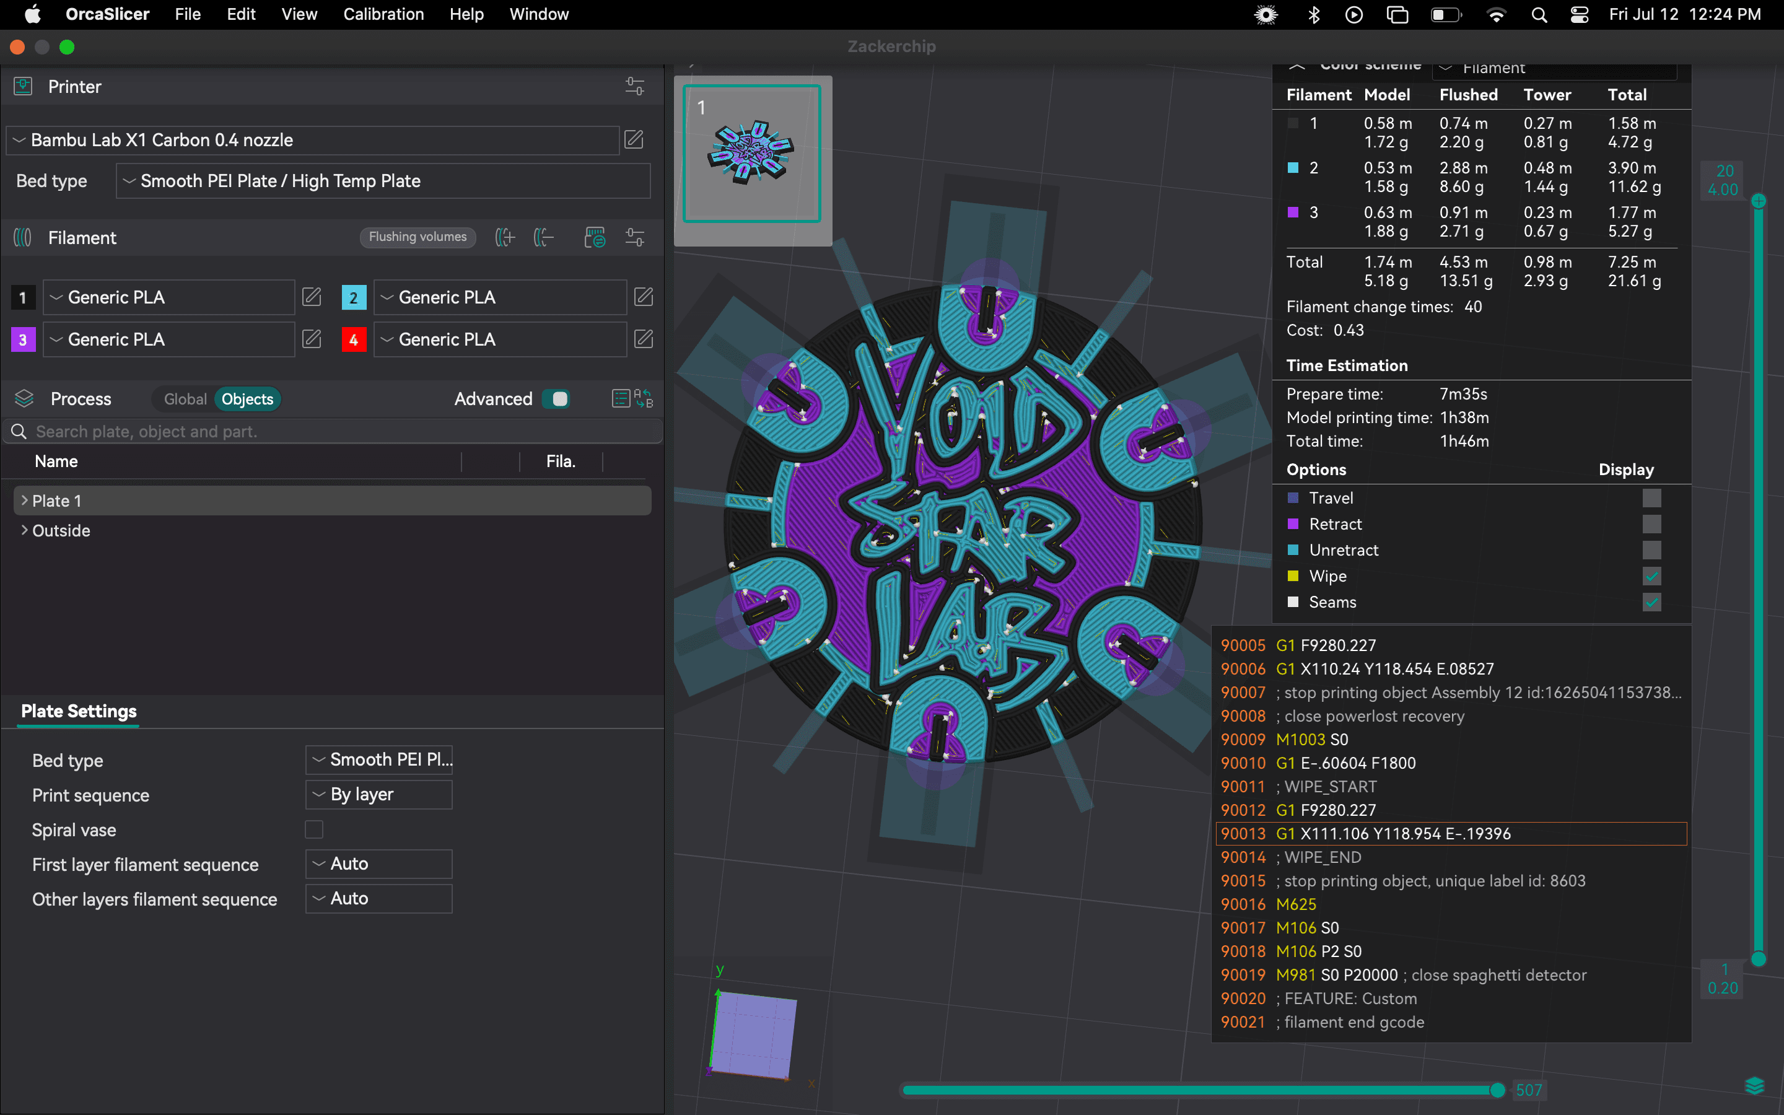
Task: Toggle Travel display checkbox
Action: pyautogui.click(x=1651, y=498)
